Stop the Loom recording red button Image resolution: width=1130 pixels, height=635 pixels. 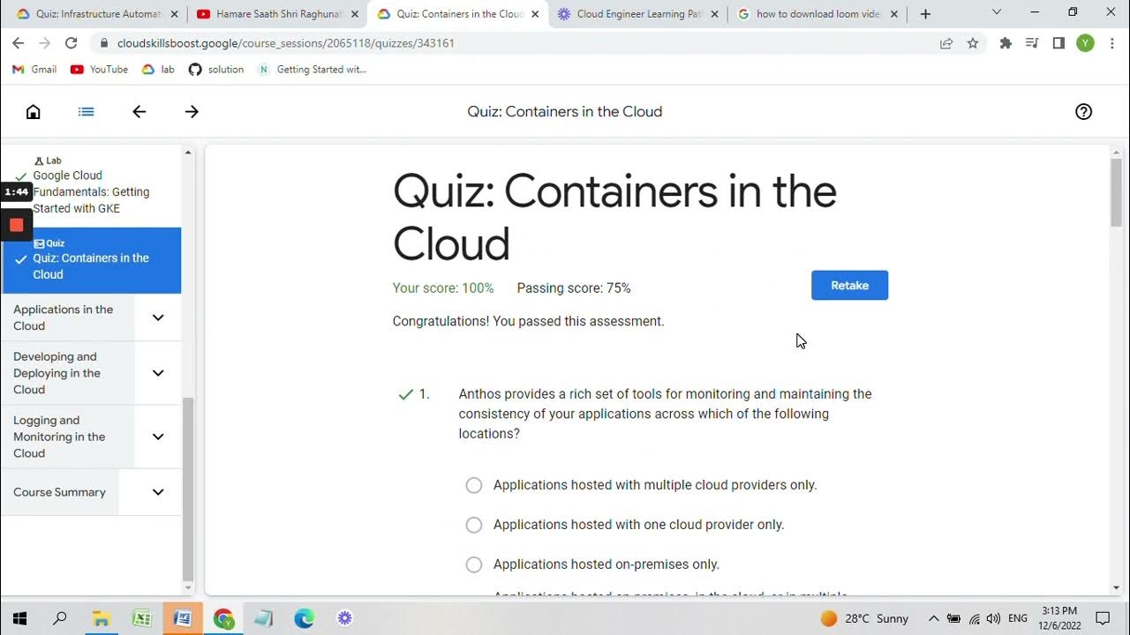point(16,225)
